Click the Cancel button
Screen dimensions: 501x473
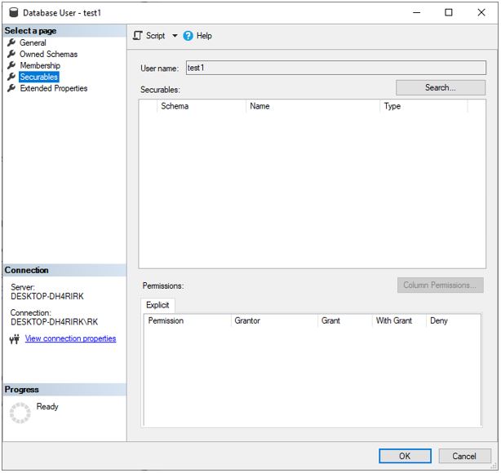click(x=464, y=456)
